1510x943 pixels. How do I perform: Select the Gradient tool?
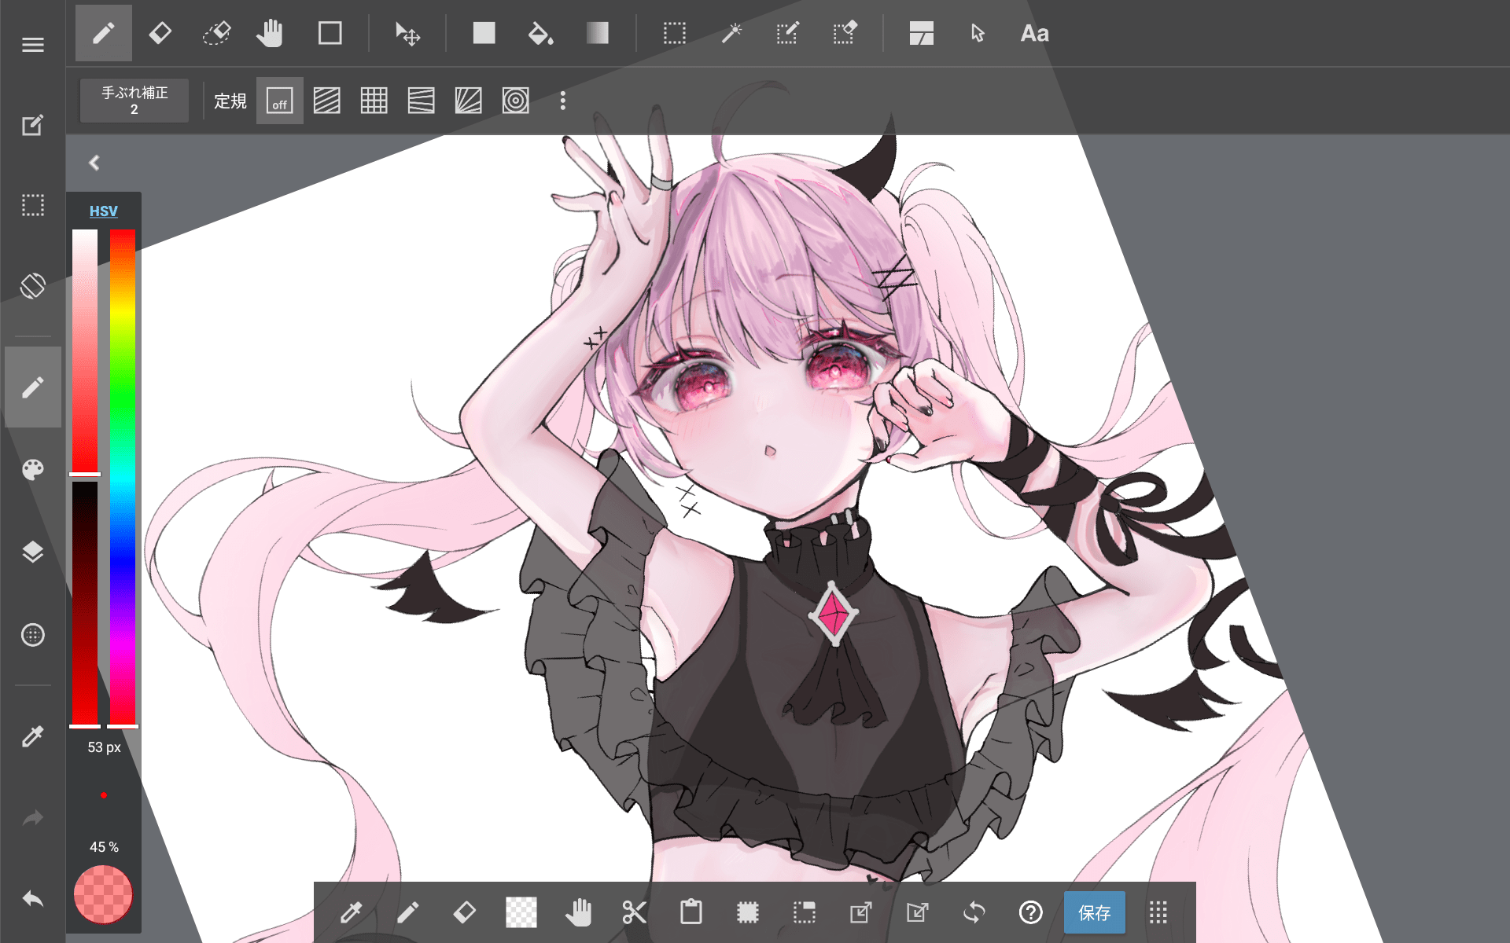pos(597,34)
